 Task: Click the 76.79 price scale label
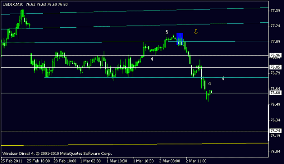[275, 73]
